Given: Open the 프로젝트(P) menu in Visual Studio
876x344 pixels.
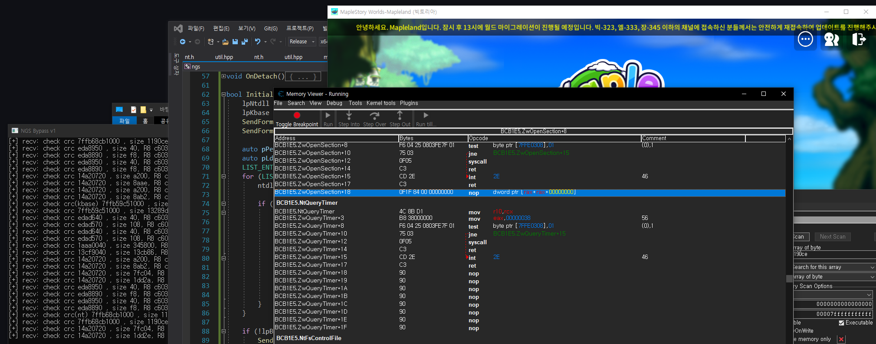Looking at the screenshot, I should [300, 29].
